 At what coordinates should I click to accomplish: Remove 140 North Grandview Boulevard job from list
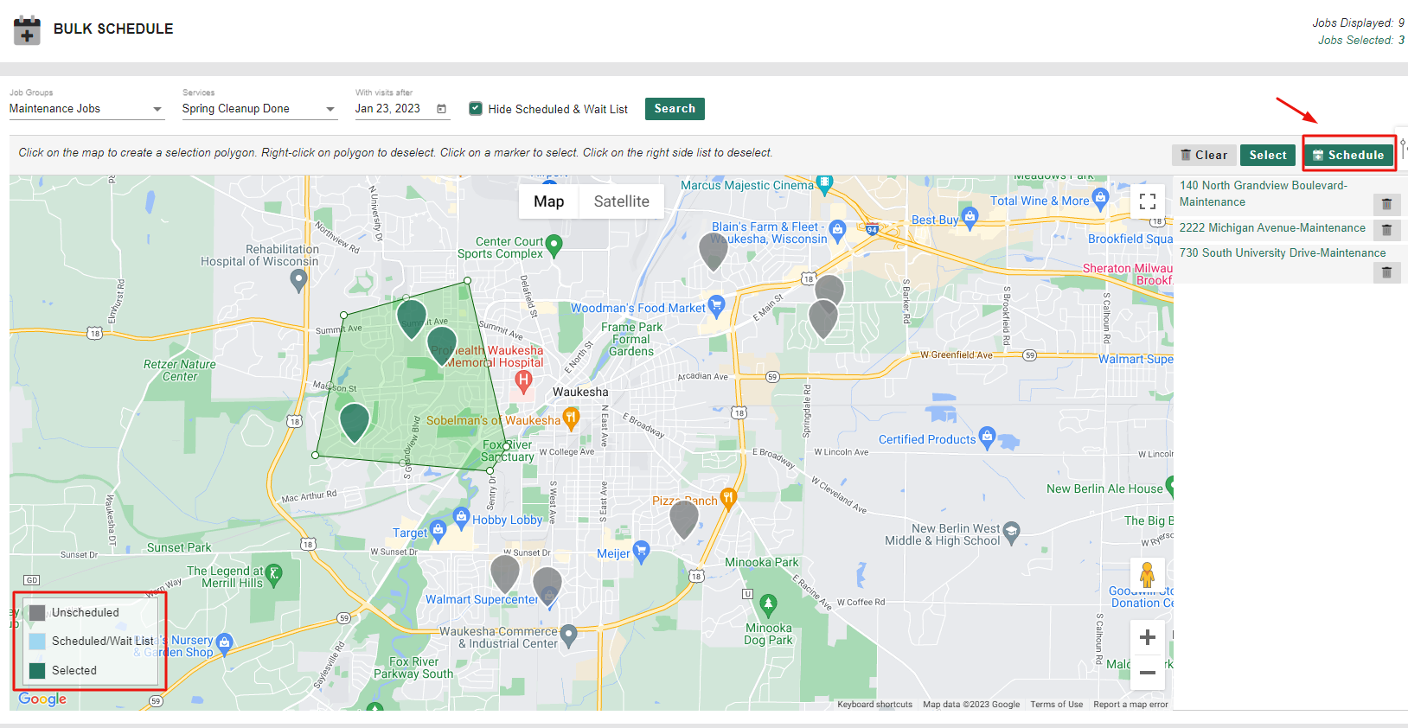click(1386, 204)
